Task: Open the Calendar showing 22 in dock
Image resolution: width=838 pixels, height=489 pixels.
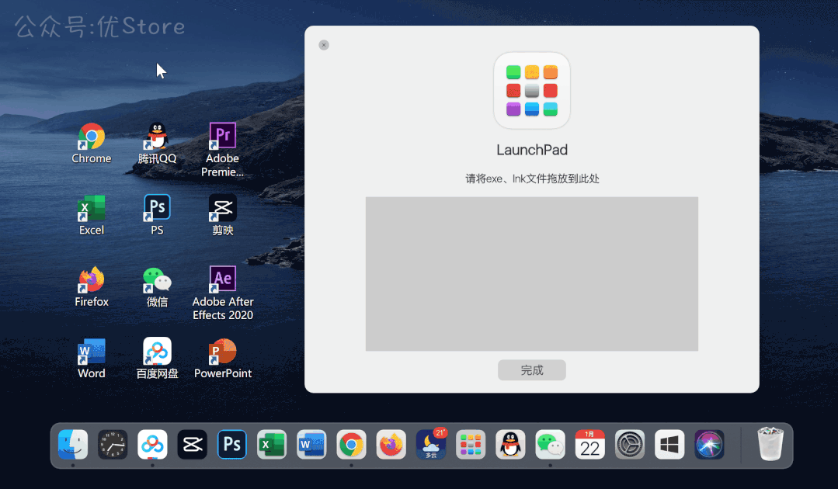Action: point(590,444)
